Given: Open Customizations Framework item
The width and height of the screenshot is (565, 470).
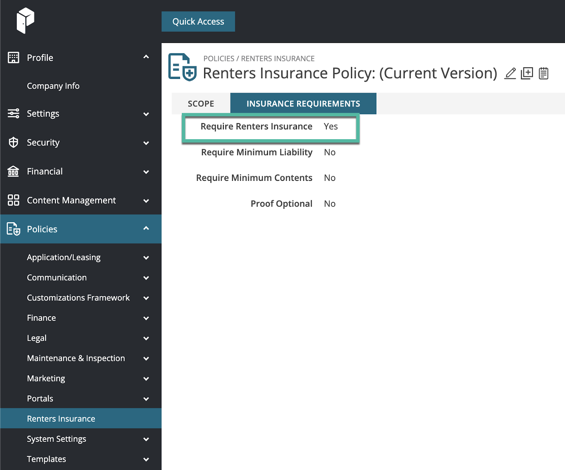Looking at the screenshot, I should pos(78,298).
